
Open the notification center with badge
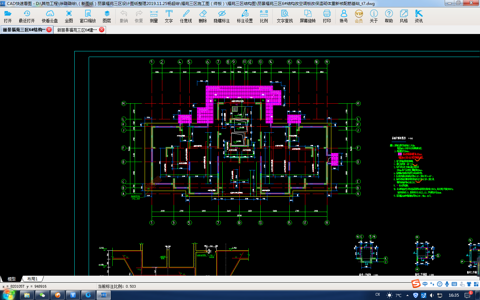[468, 295]
